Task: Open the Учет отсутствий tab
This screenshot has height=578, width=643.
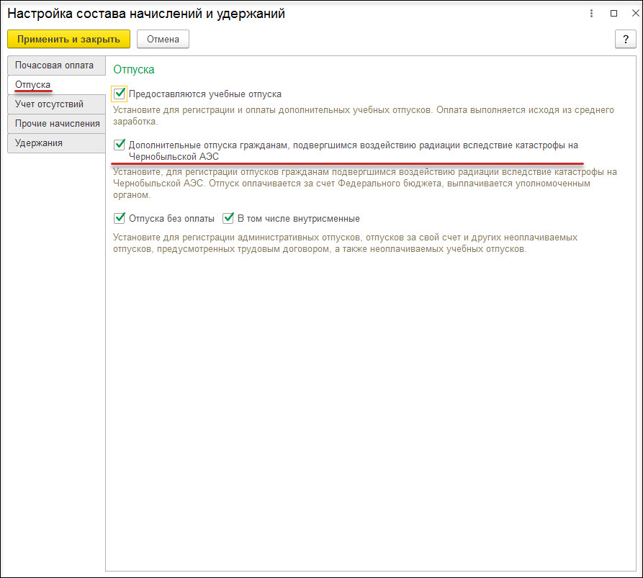Action: 56,104
